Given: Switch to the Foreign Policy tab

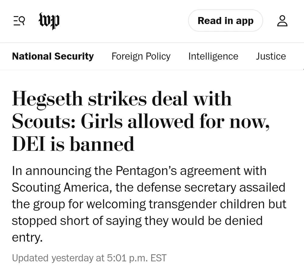Looking at the screenshot, I should click(141, 56).
